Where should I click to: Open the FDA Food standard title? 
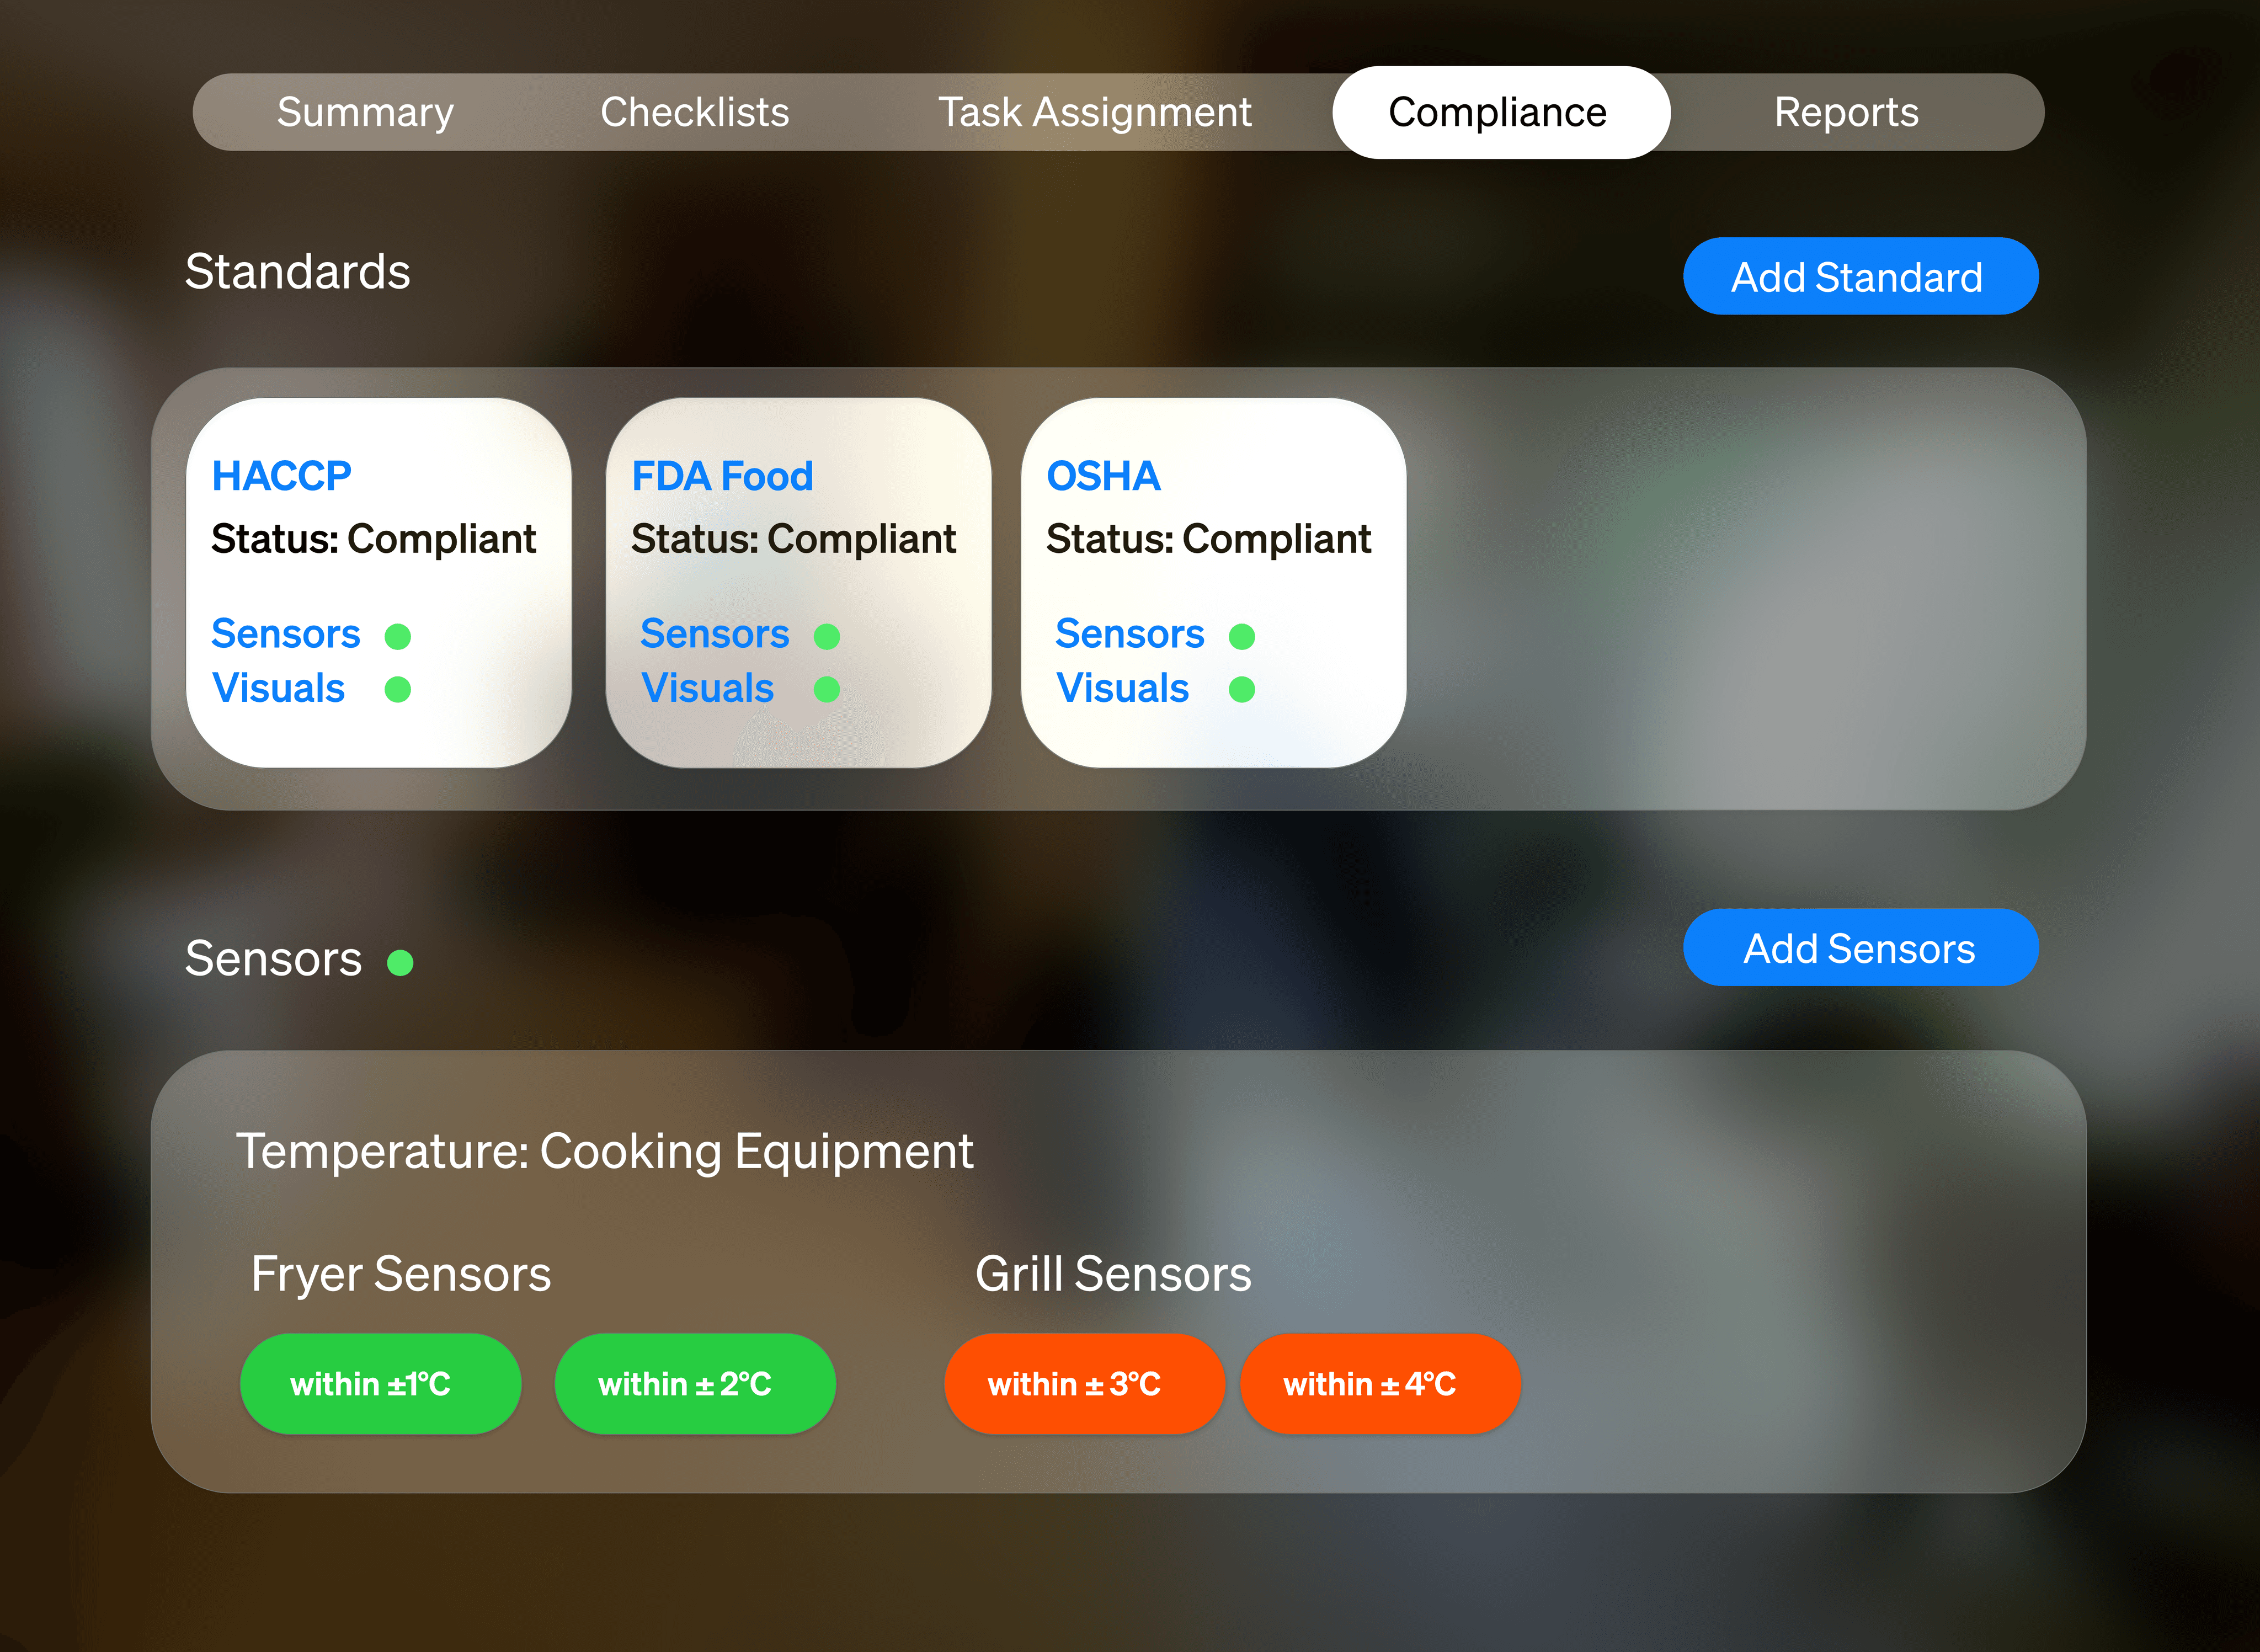coord(722,476)
